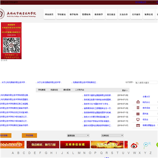Click 更多>> in the news tab bar
The width and height of the screenshot is (158, 158).
point(125,90)
